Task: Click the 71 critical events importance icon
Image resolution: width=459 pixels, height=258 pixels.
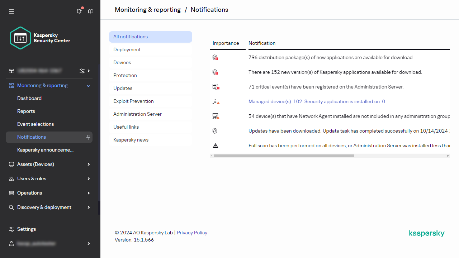Action: point(216,87)
